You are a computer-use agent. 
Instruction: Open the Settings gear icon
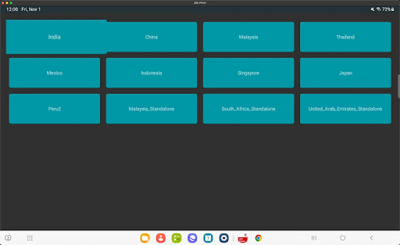[223, 238]
